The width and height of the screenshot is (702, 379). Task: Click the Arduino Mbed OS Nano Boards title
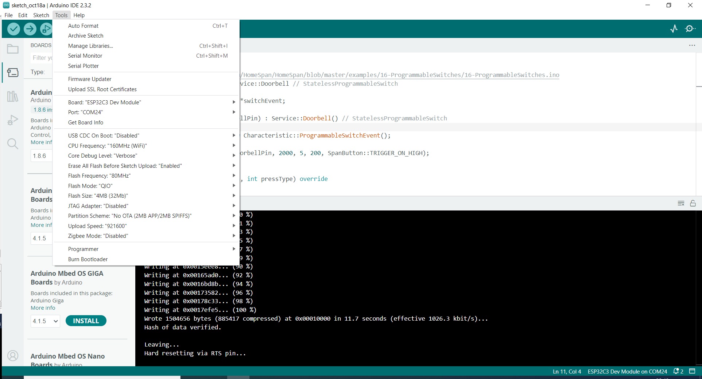[x=67, y=360]
